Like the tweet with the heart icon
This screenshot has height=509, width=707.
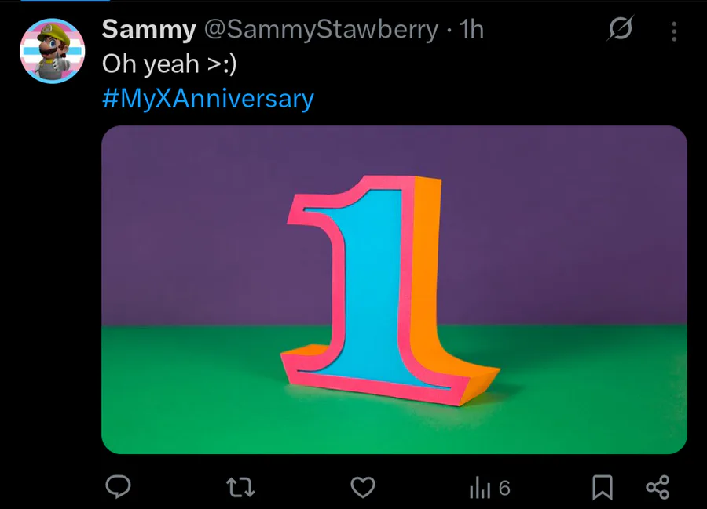[x=362, y=488]
